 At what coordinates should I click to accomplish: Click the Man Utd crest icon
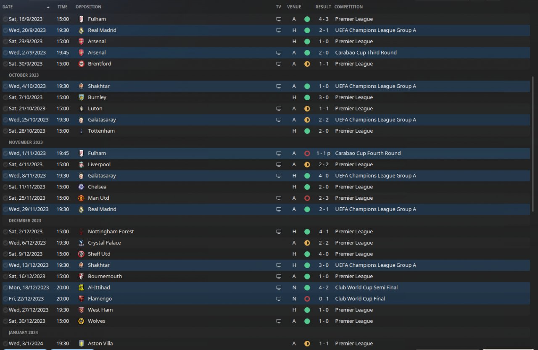coord(81,198)
